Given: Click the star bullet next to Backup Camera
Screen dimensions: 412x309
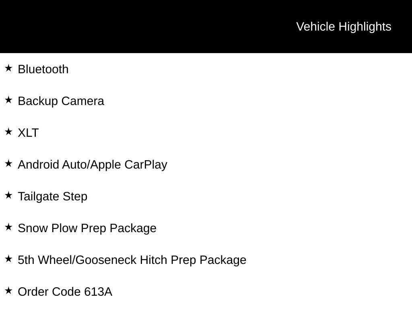Looking at the screenshot, I should 8,100.
